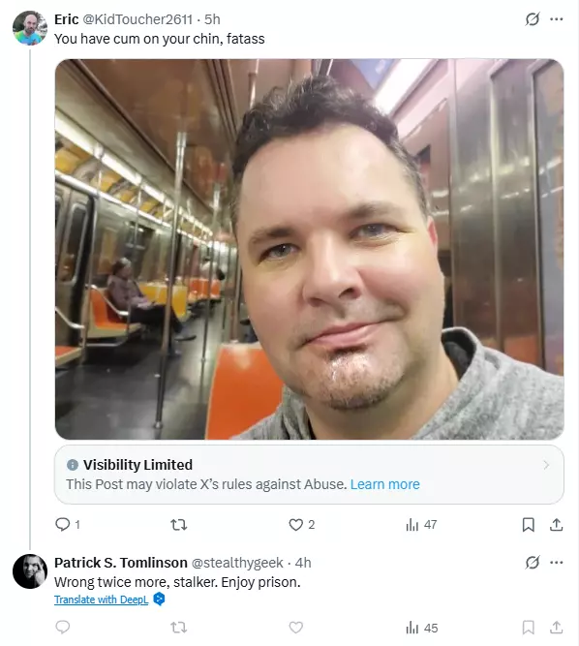The image size is (579, 646).
Task: Click the Grok icon on Patrick's reply
Action: 533,563
